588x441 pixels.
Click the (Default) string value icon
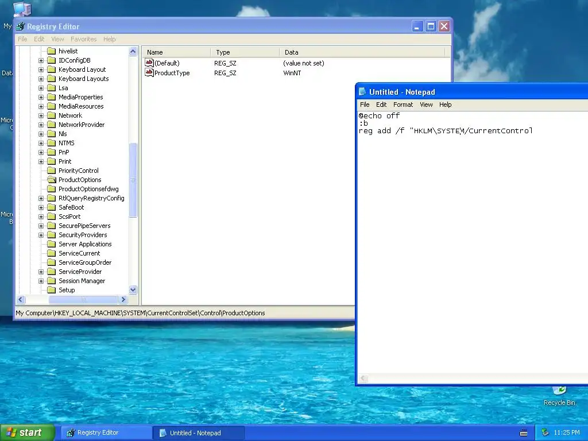point(149,63)
